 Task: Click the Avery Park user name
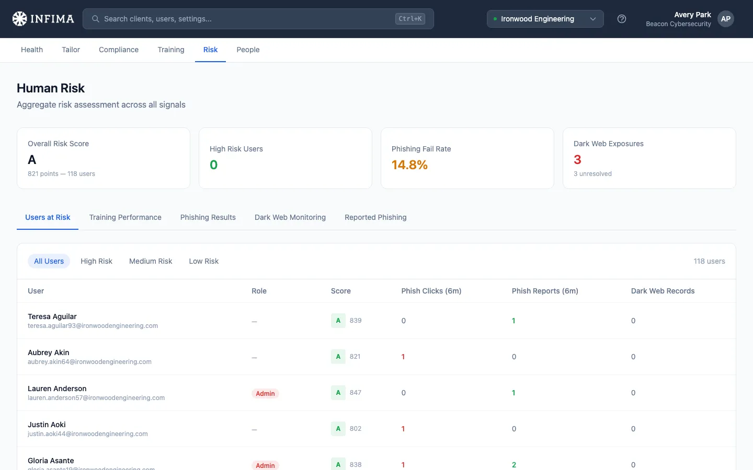[x=692, y=15]
